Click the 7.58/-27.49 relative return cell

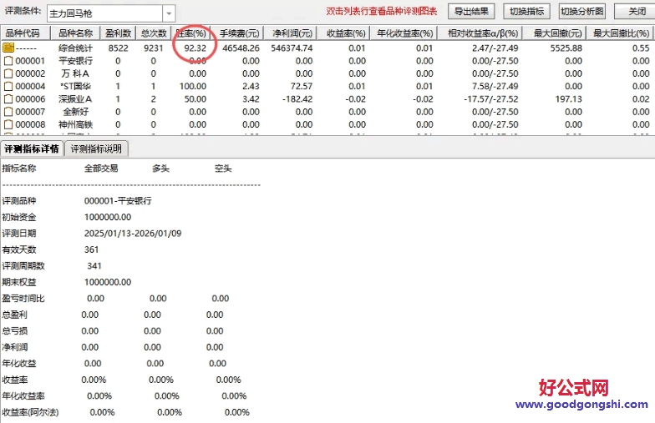(x=495, y=87)
